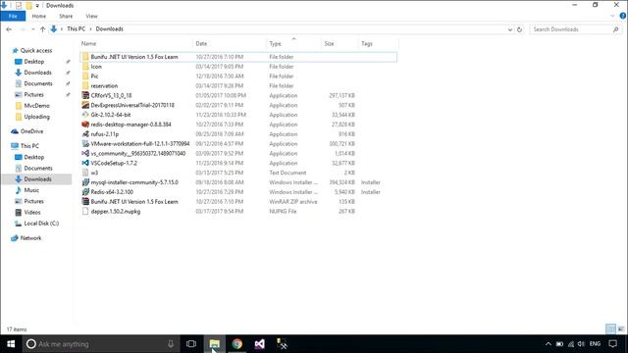Open the Share ribbon tab
628x353 pixels.
66,16
